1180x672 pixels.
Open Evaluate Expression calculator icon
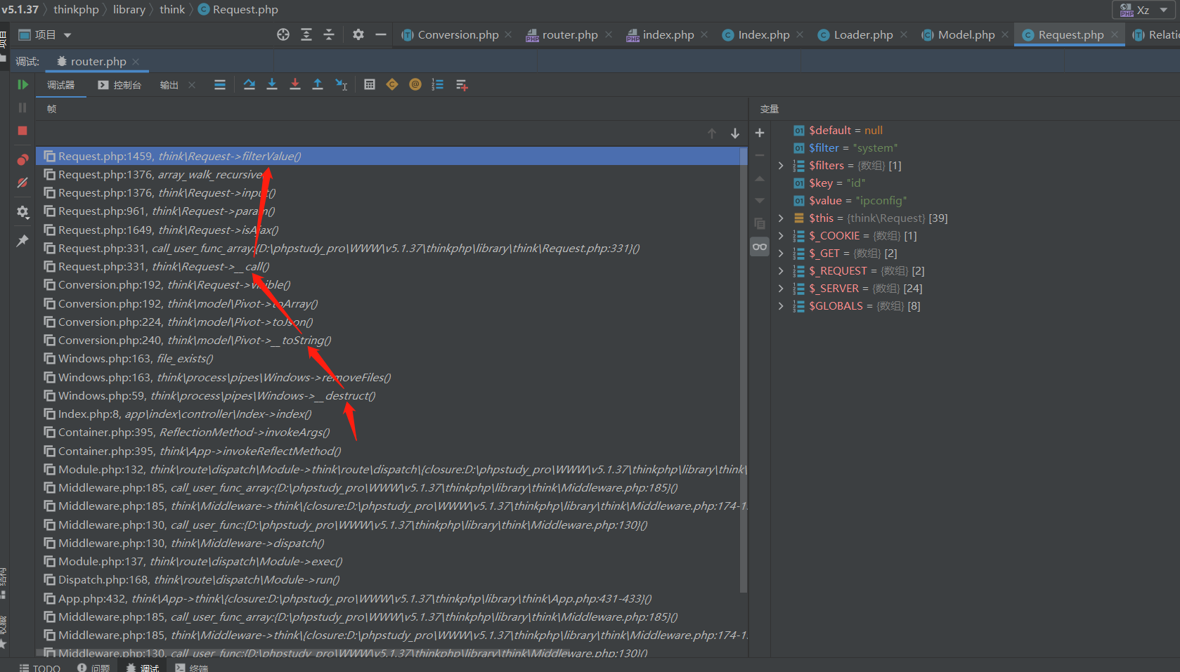tap(370, 85)
